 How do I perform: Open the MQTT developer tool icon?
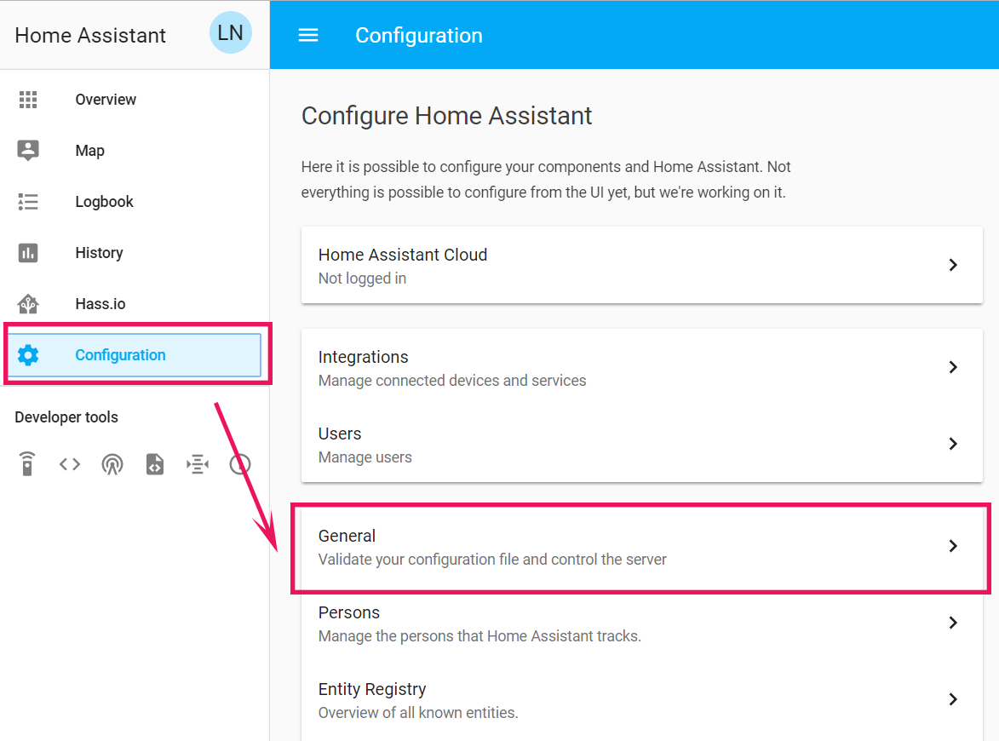coord(197,464)
